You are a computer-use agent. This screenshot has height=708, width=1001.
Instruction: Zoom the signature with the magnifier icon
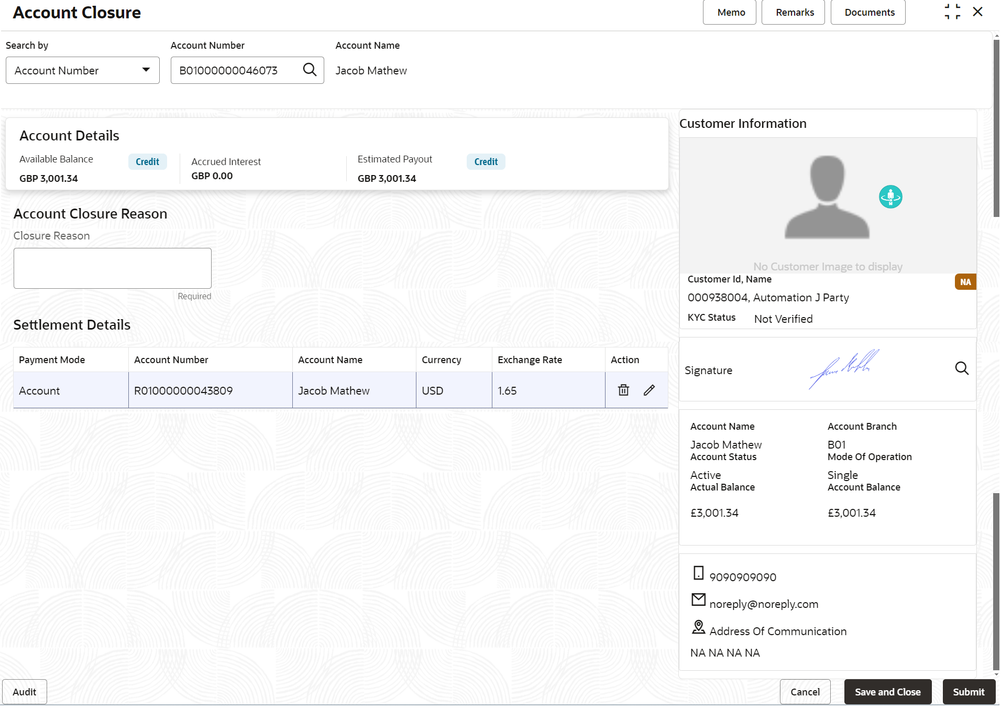click(962, 368)
